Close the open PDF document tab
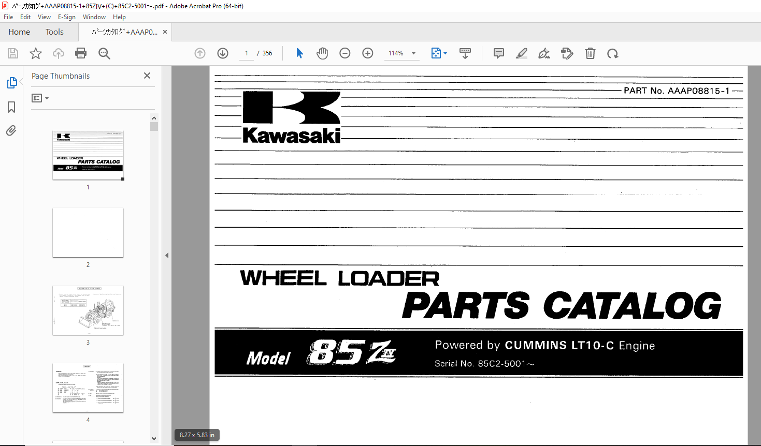This screenshot has height=446, width=761. pyautogui.click(x=165, y=32)
